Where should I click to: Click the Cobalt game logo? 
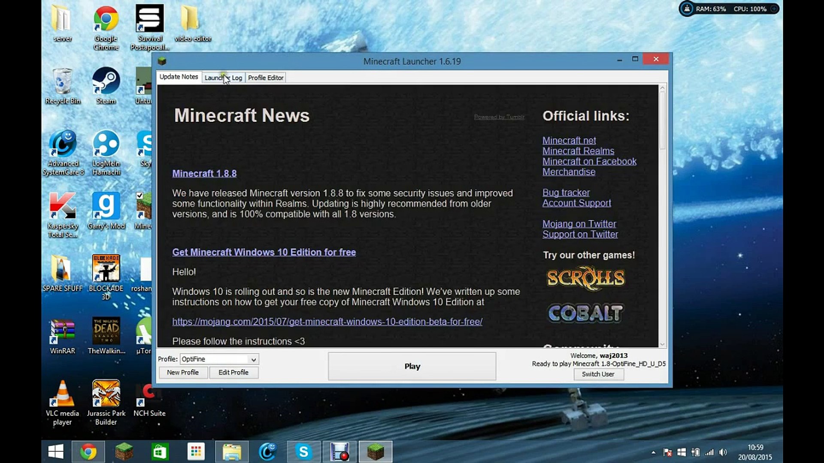tap(585, 313)
